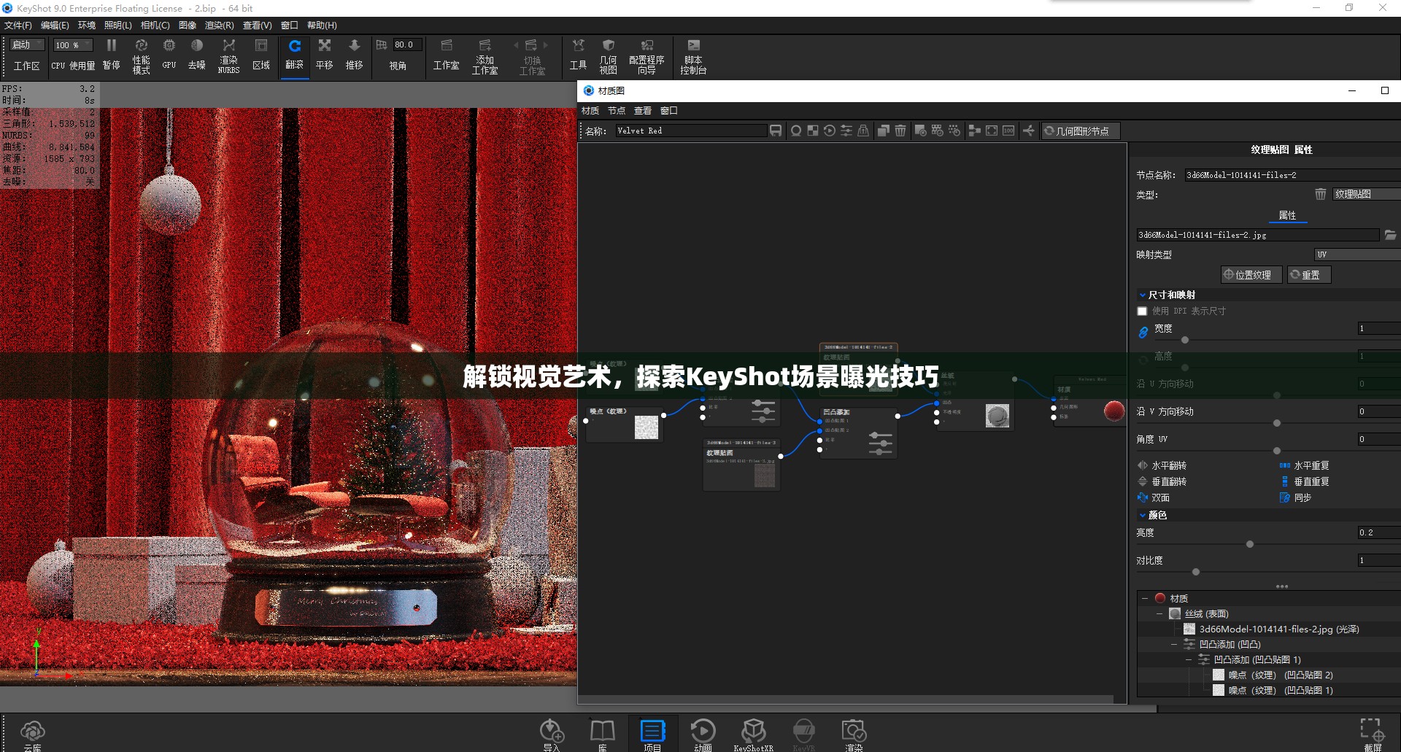1401x752 pixels.
Task: Click the 对比度 contrast slider handle
Action: coord(1196,573)
